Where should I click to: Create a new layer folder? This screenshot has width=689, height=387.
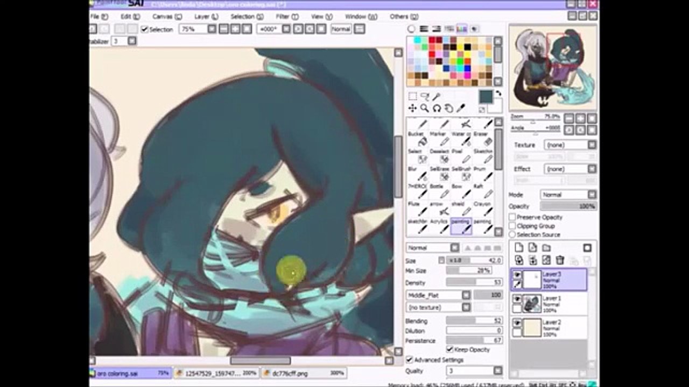tap(546, 248)
